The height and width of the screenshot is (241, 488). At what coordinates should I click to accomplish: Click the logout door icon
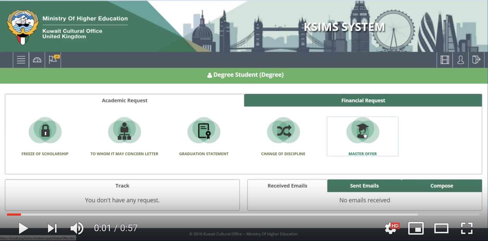pyautogui.click(x=476, y=60)
